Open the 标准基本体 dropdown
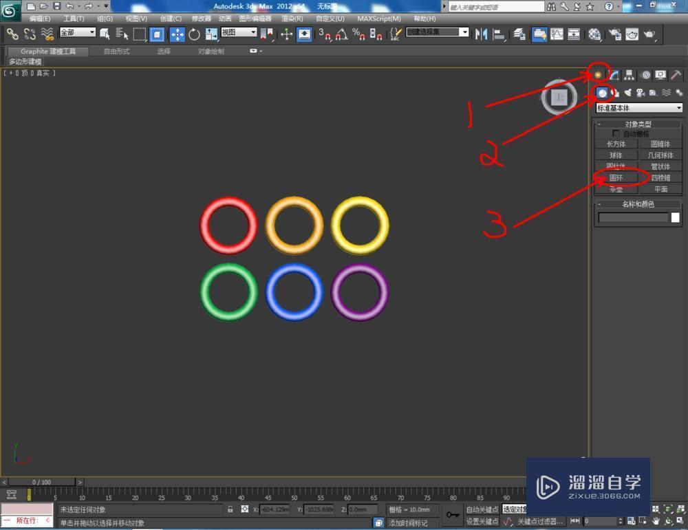The width and height of the screenshot is (688, 530). pos(638,108)
